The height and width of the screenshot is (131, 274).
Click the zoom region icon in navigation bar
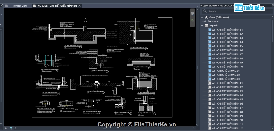(x=192, y=20)
